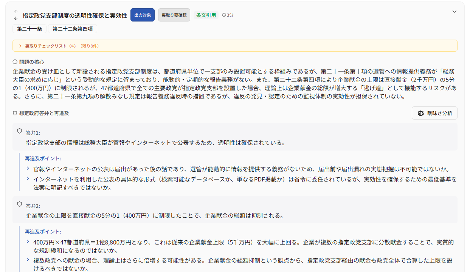The height and width of the screenshot is (272, 467).
Task: Click the 問題の核心 info icon
Action: pyautogui.click(x=15, y=61)
